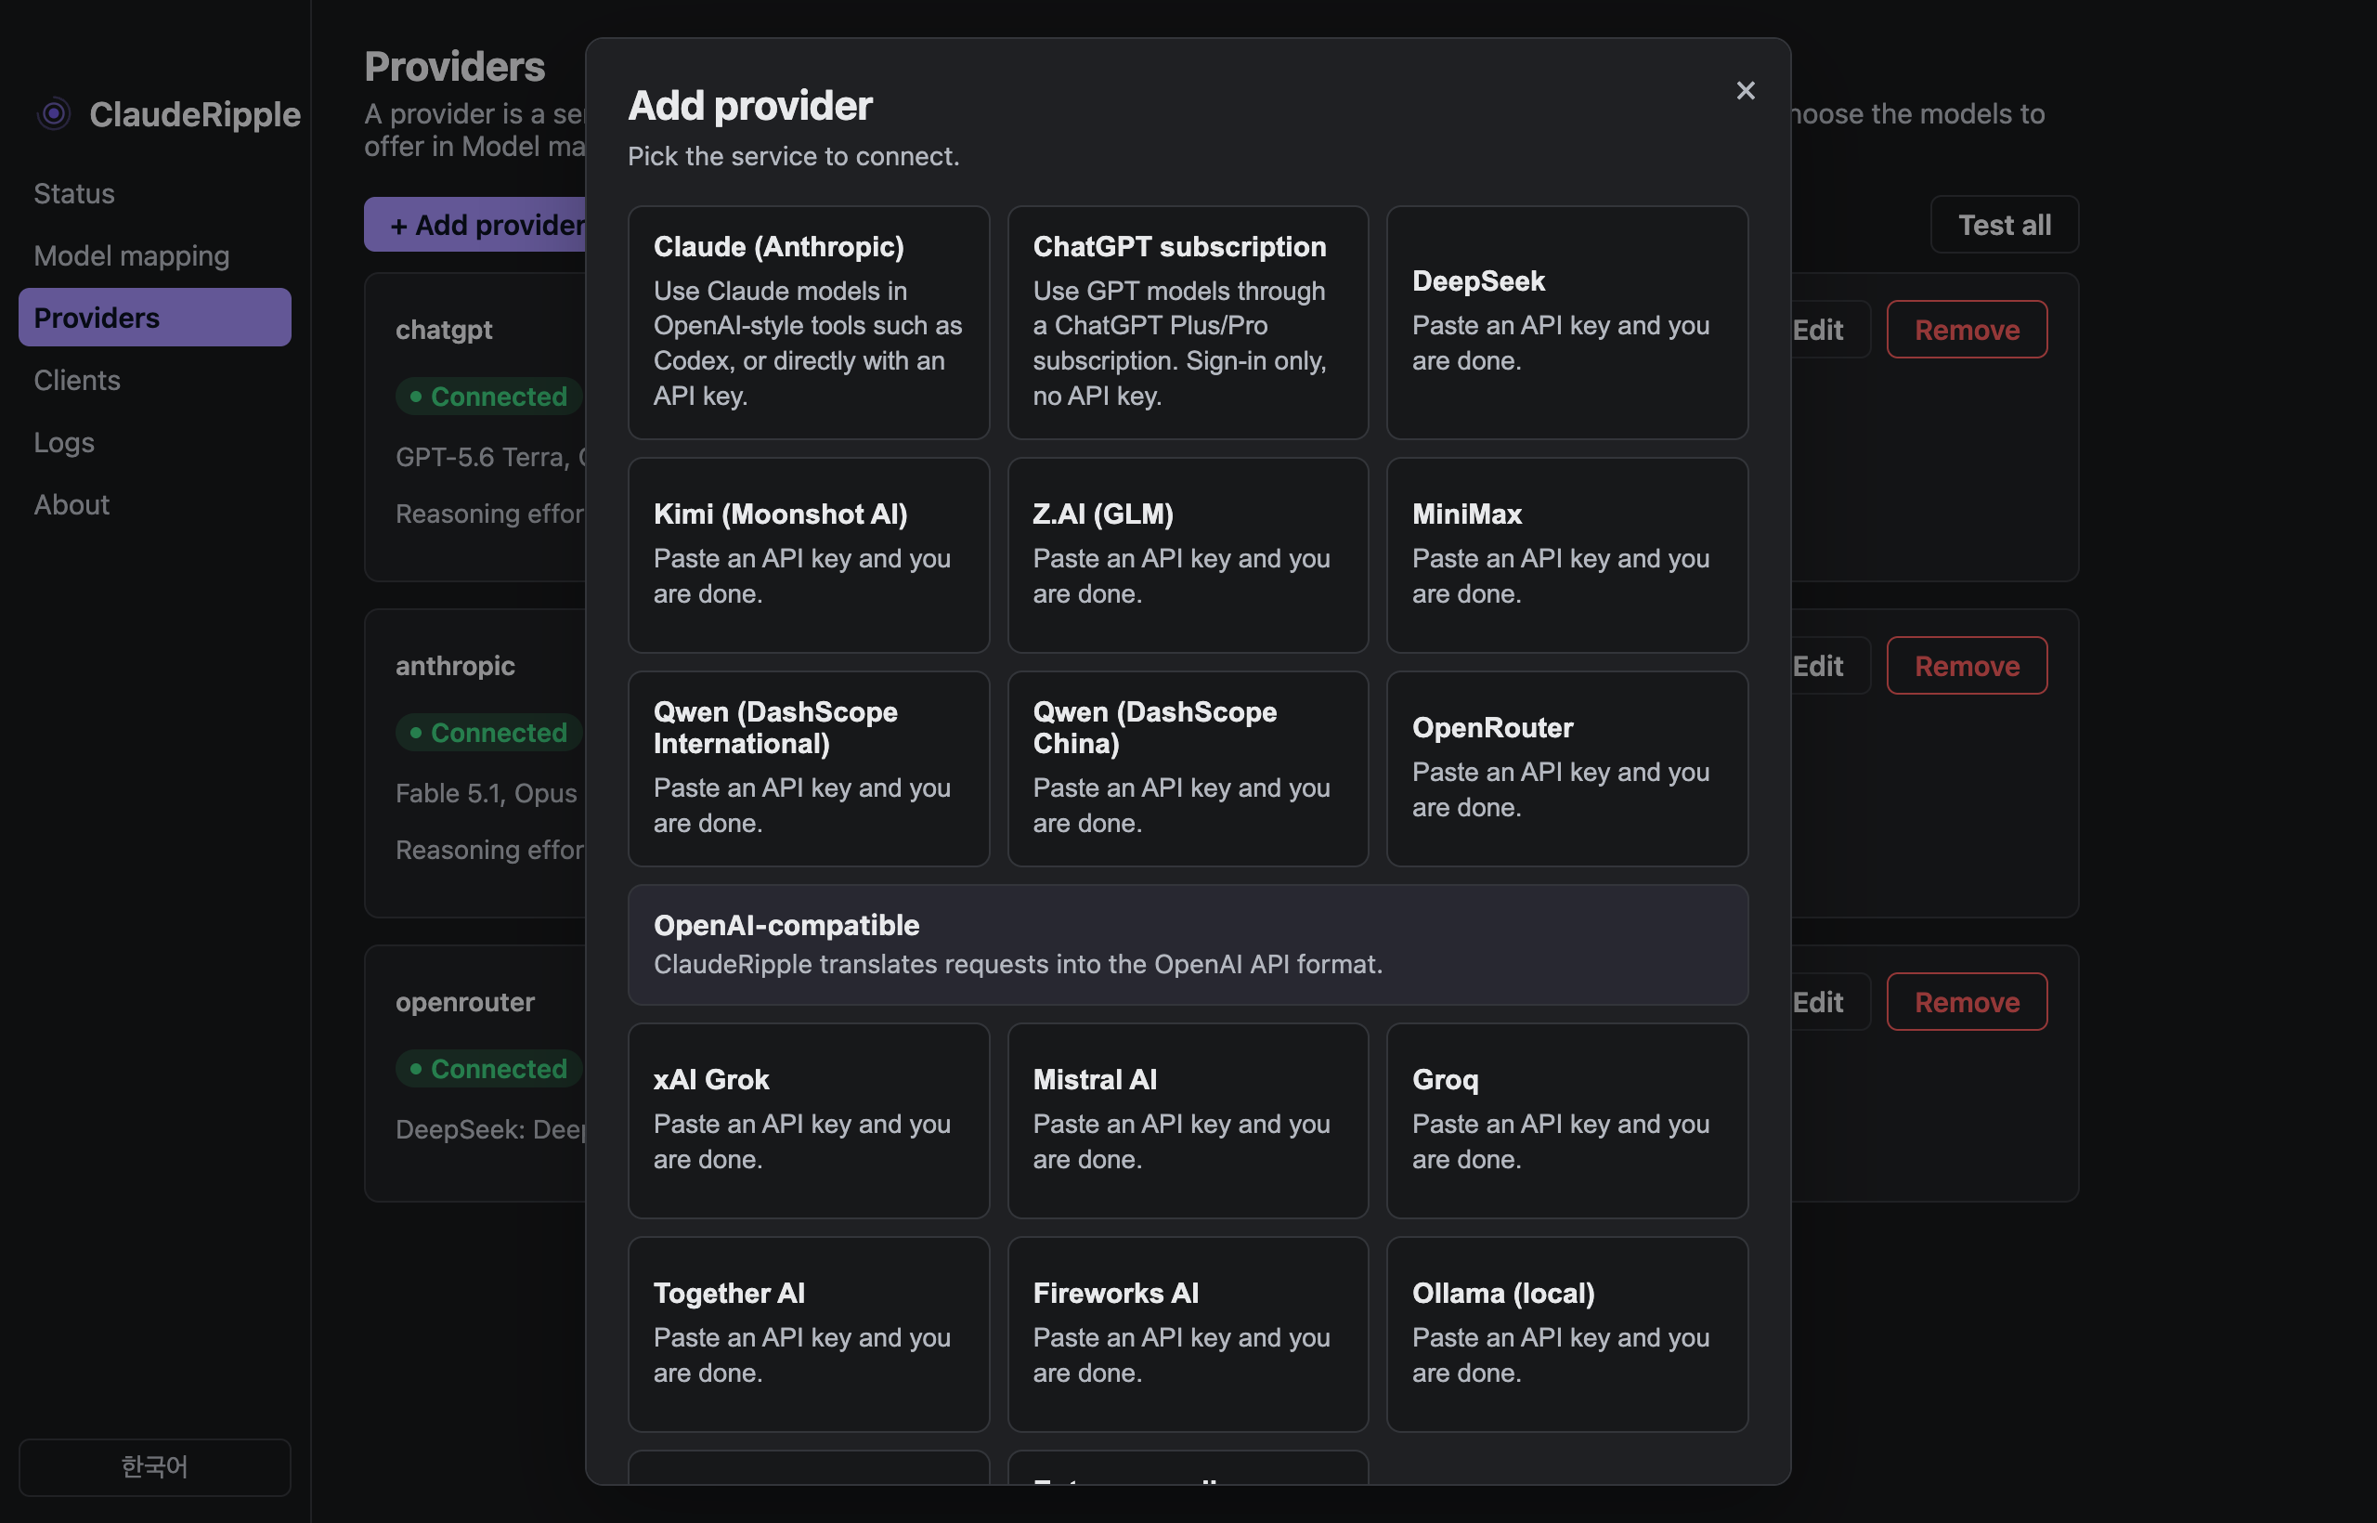Pick the Together AI provider card
2377x1523 pixels.
tap(808, 1334)
